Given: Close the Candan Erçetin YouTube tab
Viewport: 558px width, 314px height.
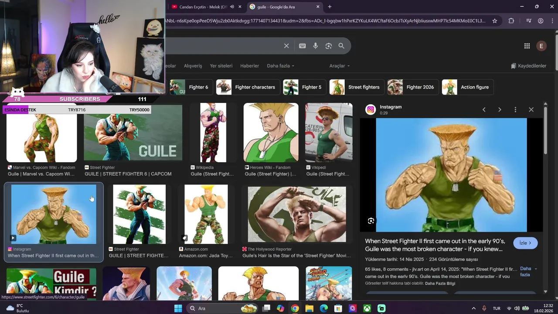Looking at the screenshot, I should coord(240,7).
